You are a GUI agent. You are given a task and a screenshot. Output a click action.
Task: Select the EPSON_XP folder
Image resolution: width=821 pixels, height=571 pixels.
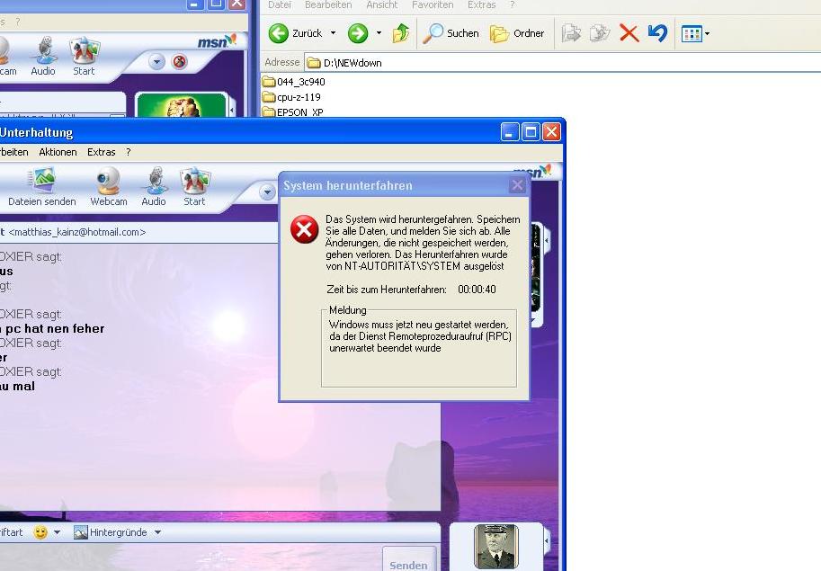[293, 112]
